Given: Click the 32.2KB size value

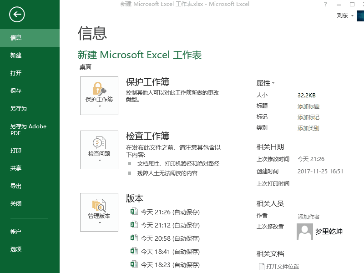Looking at the screenshot, I should [x=306, y=96].
